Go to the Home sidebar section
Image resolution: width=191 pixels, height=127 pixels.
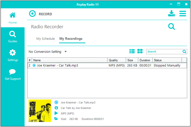12,18
